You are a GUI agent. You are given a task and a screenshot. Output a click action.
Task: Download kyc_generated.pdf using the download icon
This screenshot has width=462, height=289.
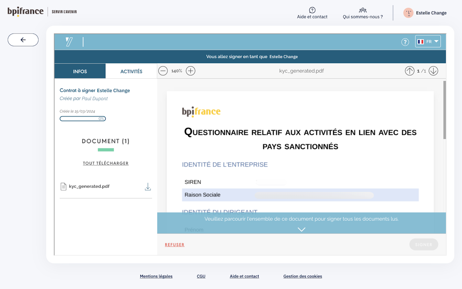(148, 187)
